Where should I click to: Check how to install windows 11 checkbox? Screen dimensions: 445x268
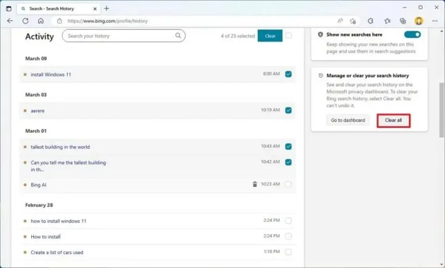tap(288, 221)
